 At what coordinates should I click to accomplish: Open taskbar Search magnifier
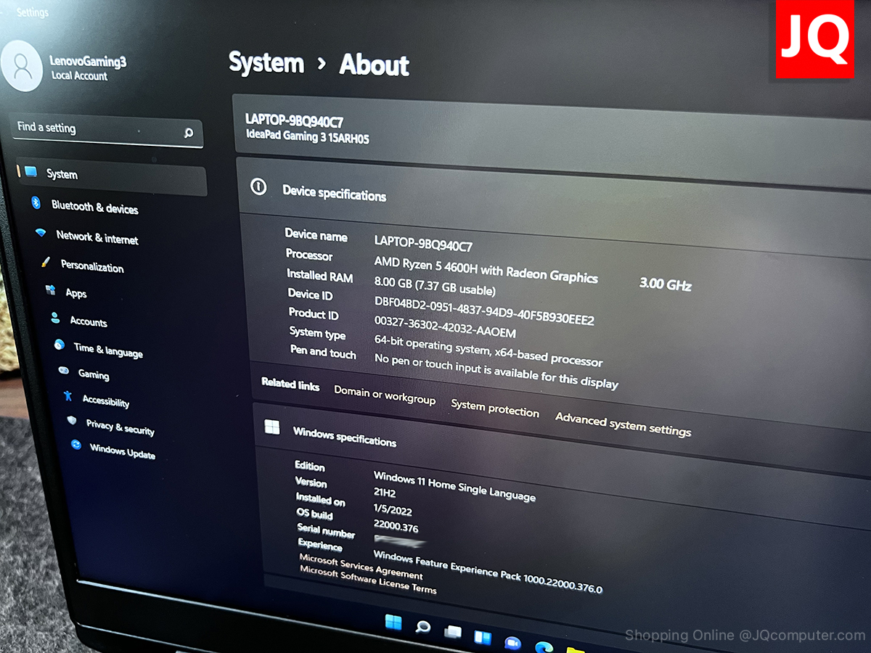(423, 628)
